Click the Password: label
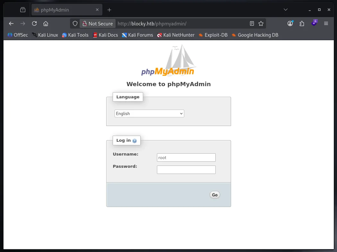 125,166
